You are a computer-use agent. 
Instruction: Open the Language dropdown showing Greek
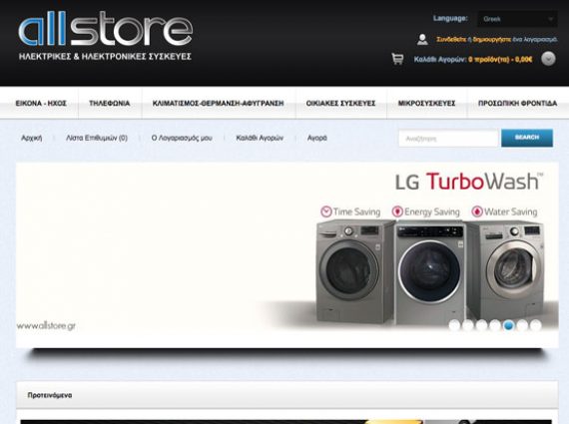[x=517, y=19]
